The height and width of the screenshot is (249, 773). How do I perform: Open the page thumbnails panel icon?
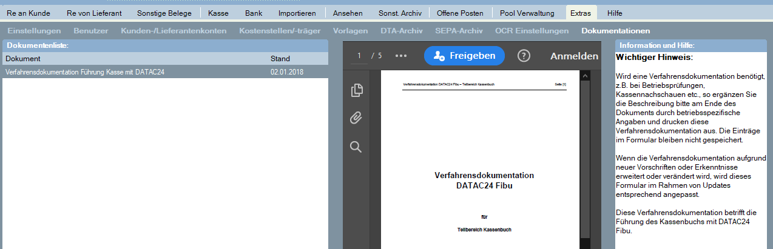[x=357, y=90]
